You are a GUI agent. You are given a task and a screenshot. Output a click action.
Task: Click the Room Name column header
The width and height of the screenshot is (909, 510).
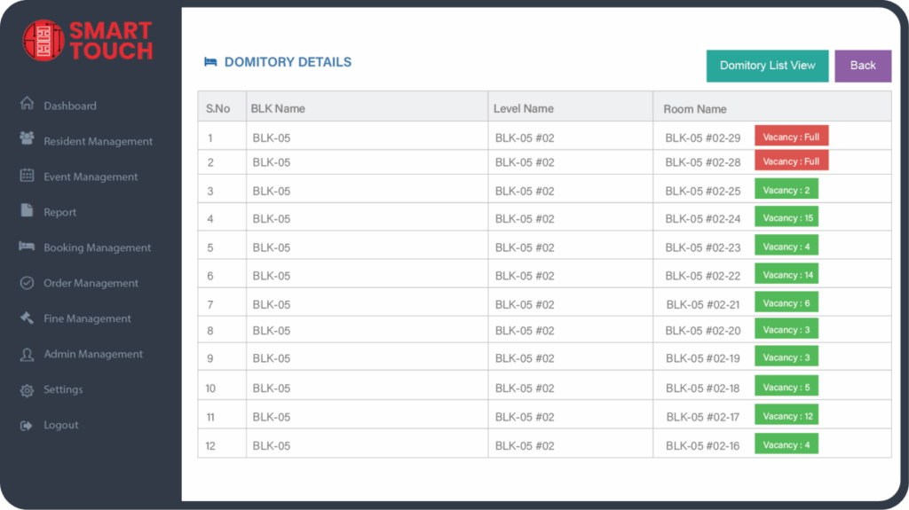(x=694, y=109)
